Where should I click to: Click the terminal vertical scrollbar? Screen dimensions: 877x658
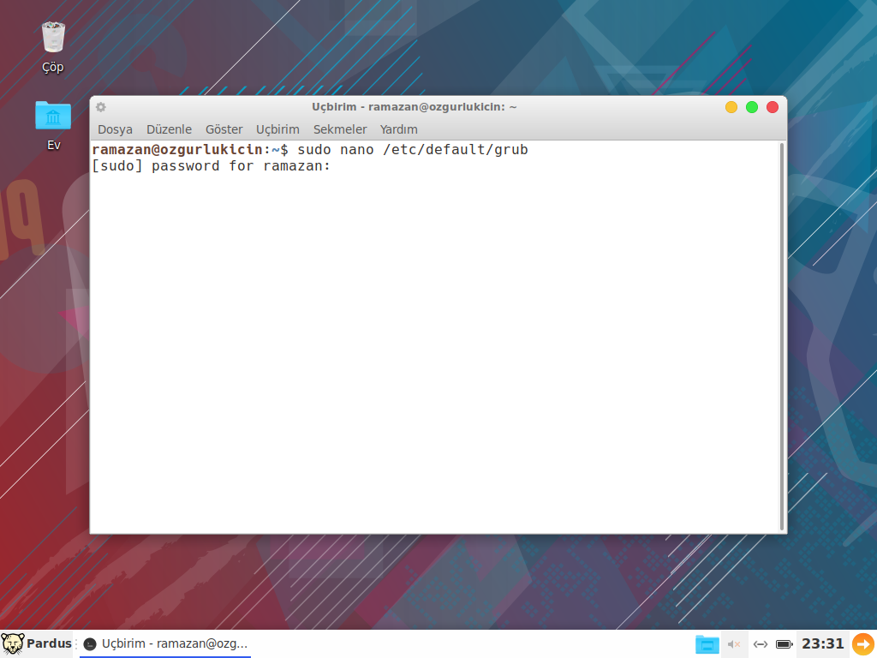click(782, 336)
